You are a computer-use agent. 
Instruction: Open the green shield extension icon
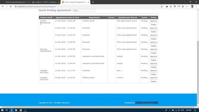[175, 7]
